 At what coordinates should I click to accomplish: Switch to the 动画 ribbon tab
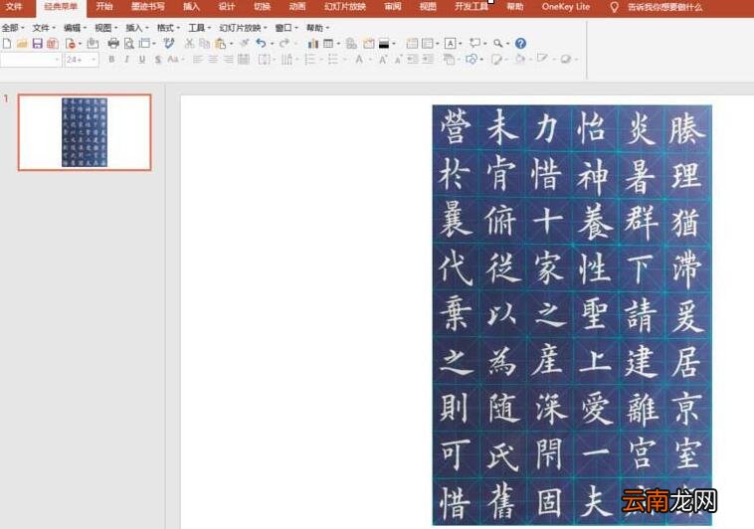point(297,7)
